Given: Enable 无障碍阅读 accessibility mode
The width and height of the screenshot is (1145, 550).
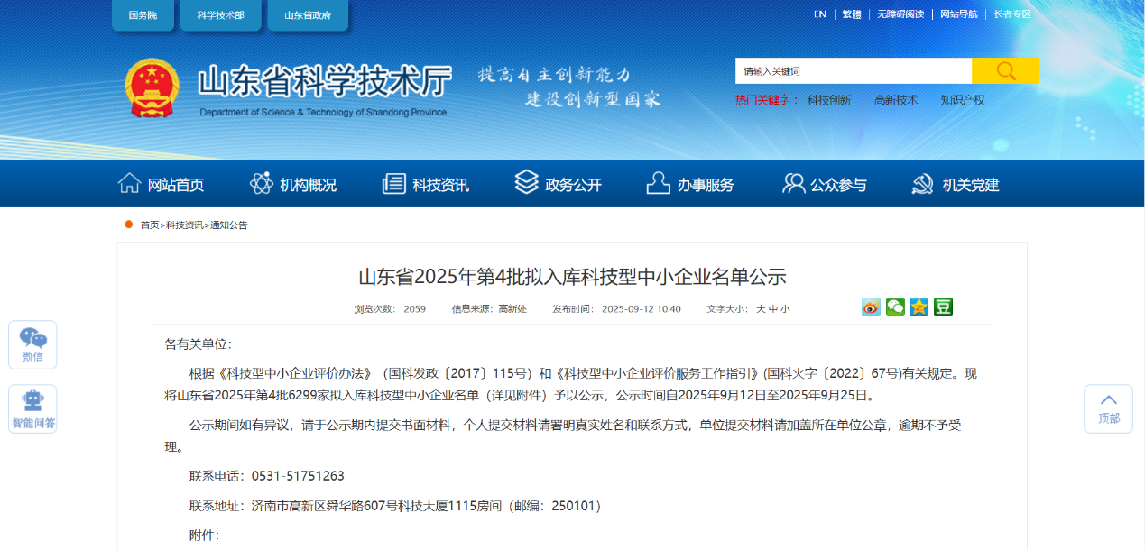Looking at the screenshot, I should (x=899, y=14).
